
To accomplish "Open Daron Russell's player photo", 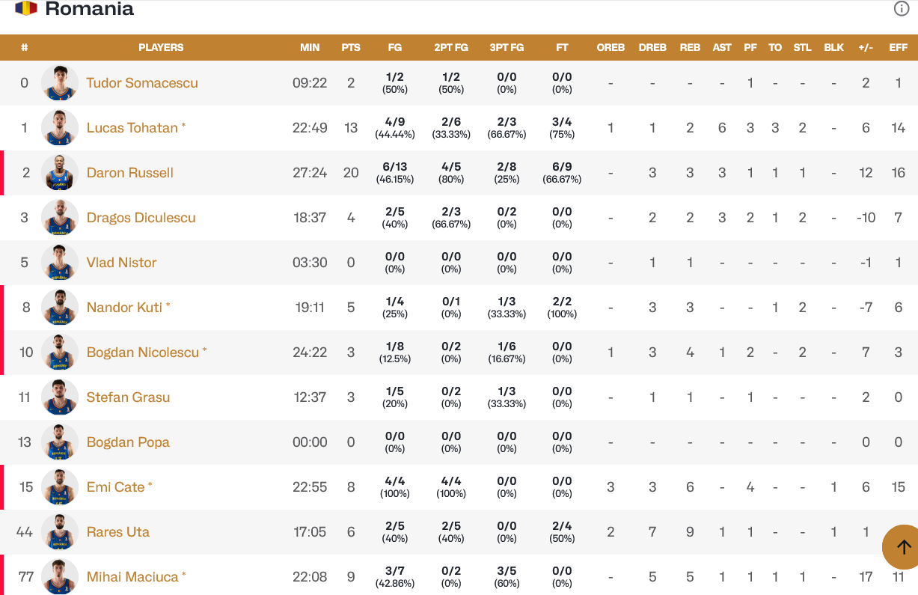I will 60,173.
